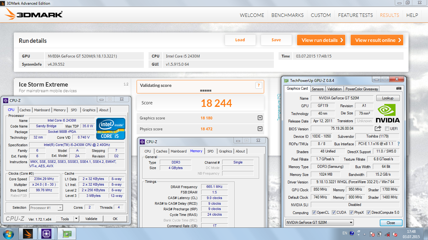Toggle the DirectCompute 5.0 checkbox

pos(368,212)
